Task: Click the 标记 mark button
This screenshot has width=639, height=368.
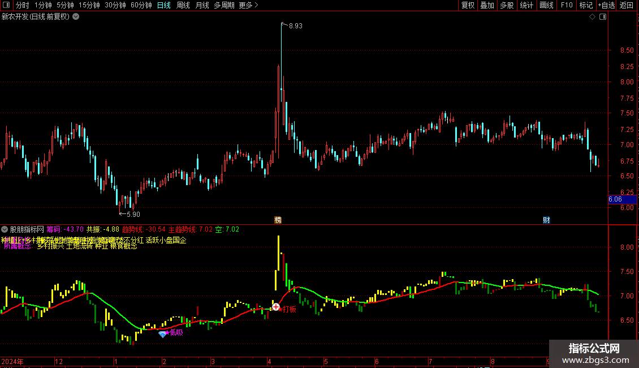Action: 586,5
